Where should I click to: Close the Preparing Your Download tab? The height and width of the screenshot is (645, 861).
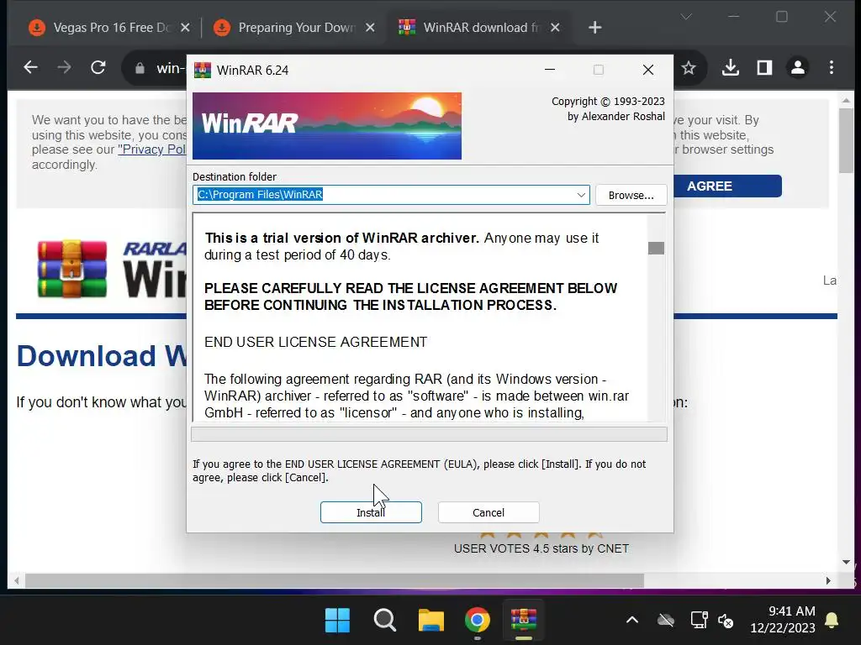371,28
